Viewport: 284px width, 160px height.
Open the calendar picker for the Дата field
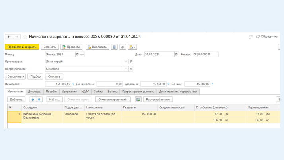click(177, 55)
